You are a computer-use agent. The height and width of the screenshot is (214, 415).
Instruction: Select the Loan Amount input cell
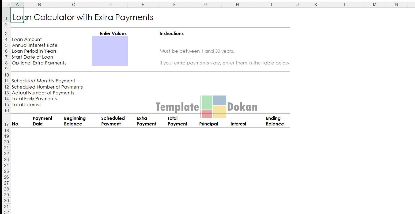tap(110, 39)
